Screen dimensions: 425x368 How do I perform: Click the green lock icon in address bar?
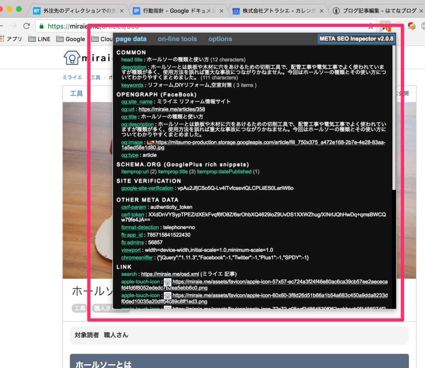pyautogui.click(x=42, y=26)
